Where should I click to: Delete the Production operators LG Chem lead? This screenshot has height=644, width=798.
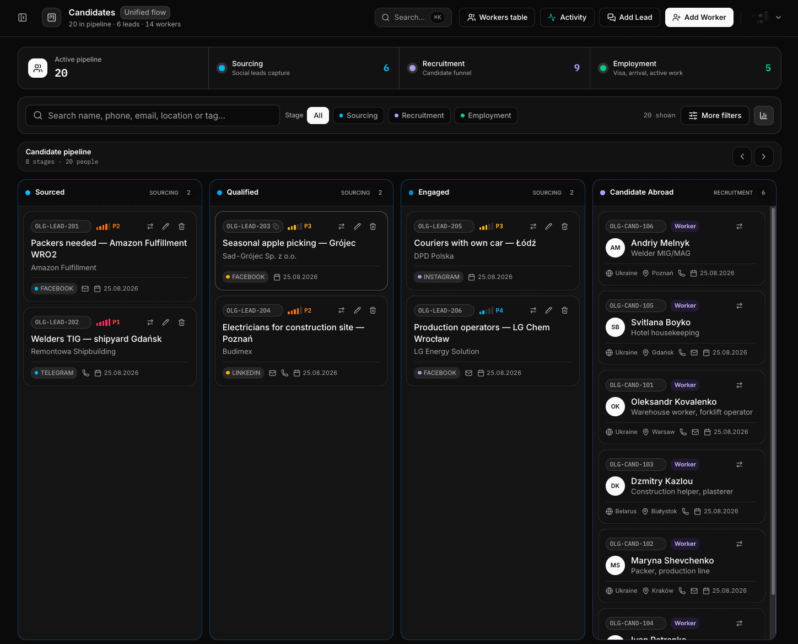point(565,310)
